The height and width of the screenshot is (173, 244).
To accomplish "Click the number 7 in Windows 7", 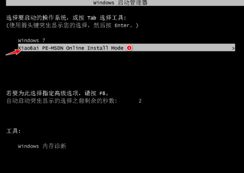I will coord(44,40).
